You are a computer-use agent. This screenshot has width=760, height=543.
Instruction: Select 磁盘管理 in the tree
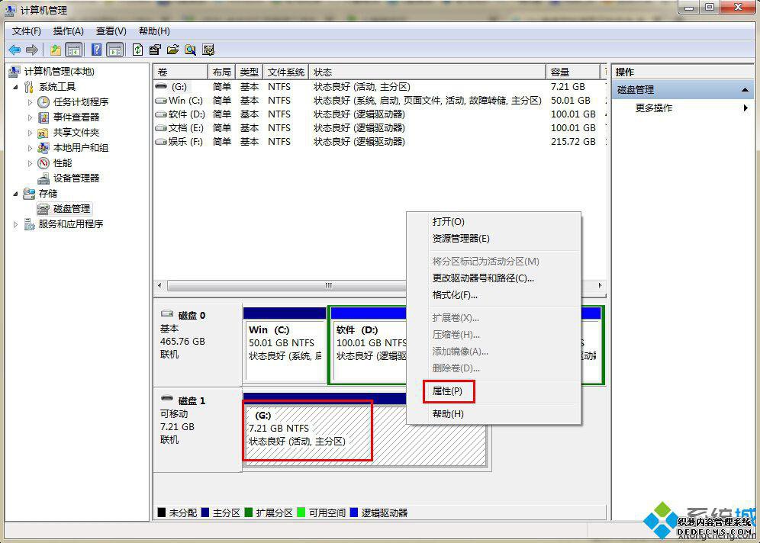coord(72,209)
